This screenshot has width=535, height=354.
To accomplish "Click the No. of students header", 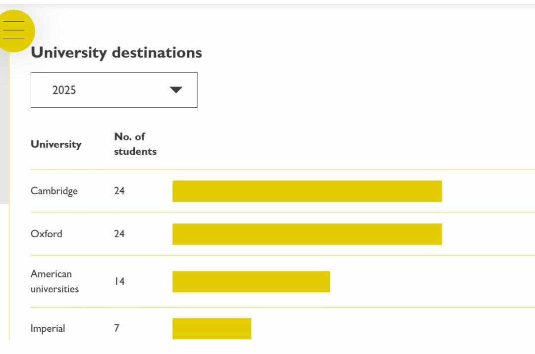I will pos(135,144).
